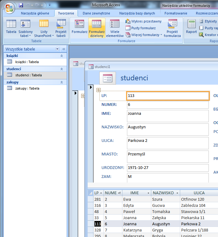218x237 pixels.
Task: Click highlighted LP cell 113 in datasheet
Action: pyautogui.click(x=98, y=224)
